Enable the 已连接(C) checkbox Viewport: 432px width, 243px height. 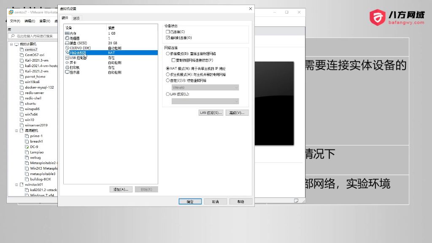[x=167, y=32]
